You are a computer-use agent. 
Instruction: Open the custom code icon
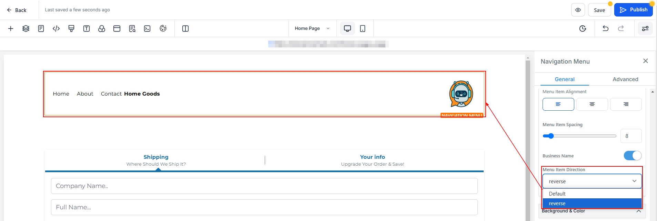pyautogui.click(x=56, y=29)
